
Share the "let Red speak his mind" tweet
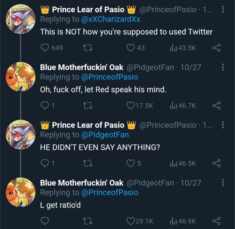(216, 106)
